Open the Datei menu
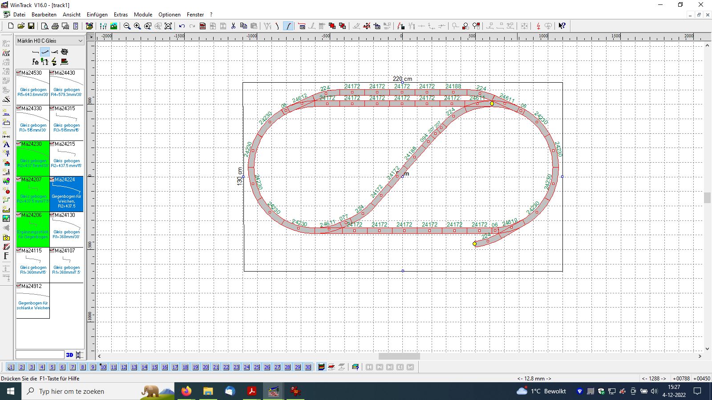712x400 pixels. click(19, 15)
